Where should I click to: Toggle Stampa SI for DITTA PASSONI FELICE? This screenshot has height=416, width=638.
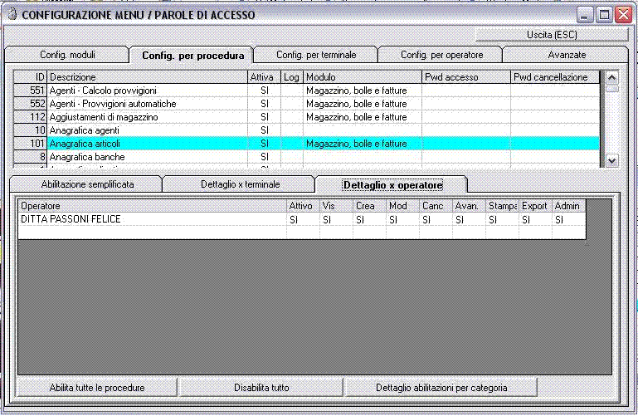[502, 220]
